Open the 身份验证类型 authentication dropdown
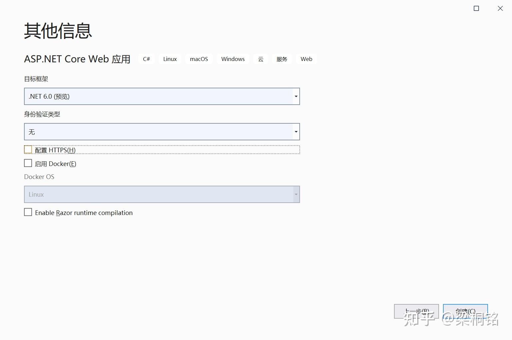This screenshot has height=340, width=512. 162,132
